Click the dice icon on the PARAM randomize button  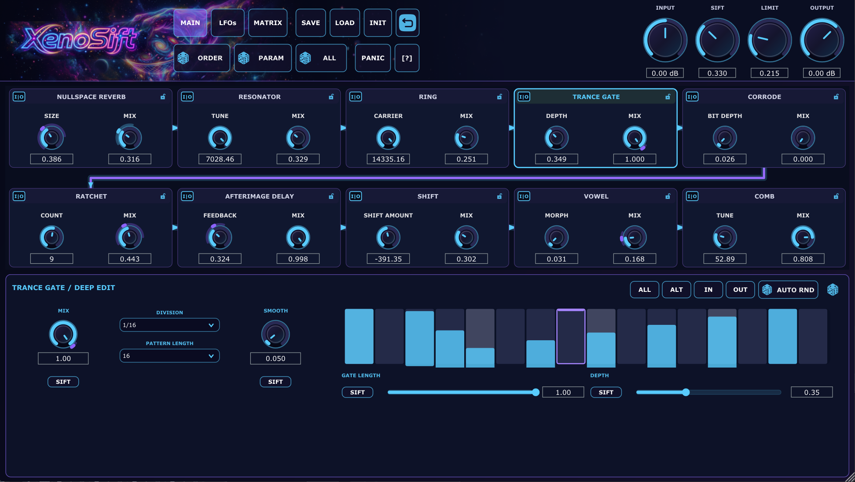point(244,58)
